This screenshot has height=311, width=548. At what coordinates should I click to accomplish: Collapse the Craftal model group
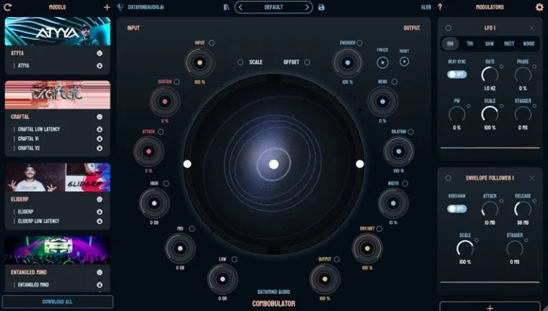tap(99, 116)
